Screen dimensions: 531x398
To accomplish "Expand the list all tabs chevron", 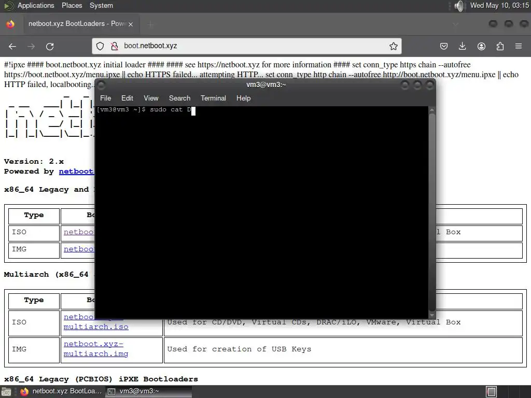I will tap(455, 24).
